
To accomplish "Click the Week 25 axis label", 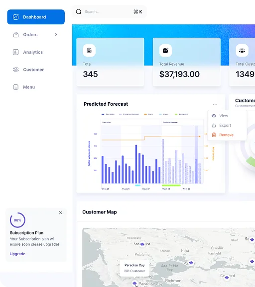I will (105, 189).
